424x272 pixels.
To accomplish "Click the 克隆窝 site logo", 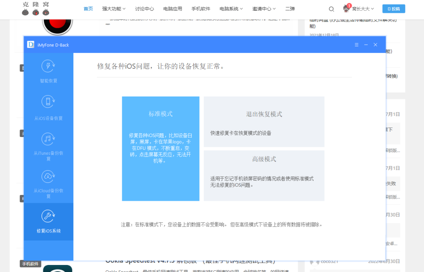I will tap(36, 8).
